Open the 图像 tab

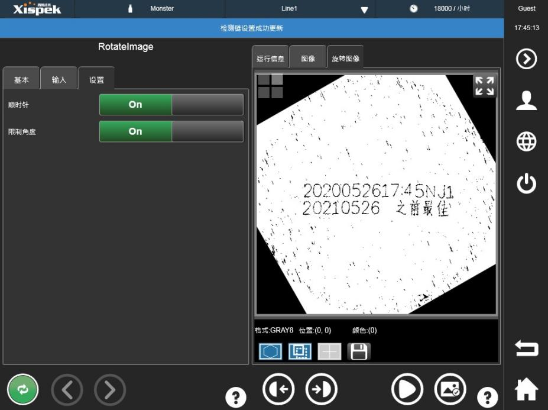tap(308, 58)
